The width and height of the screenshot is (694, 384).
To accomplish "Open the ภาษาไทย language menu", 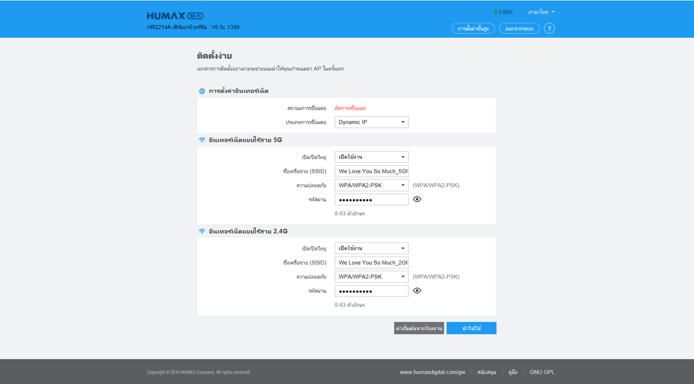I will pyautogui.click(x=541, y=12).
